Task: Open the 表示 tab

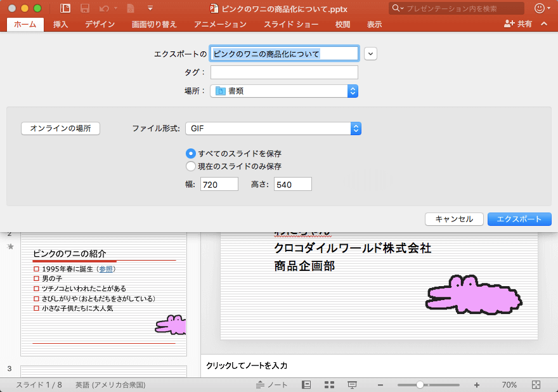Action: pos(374,24)
